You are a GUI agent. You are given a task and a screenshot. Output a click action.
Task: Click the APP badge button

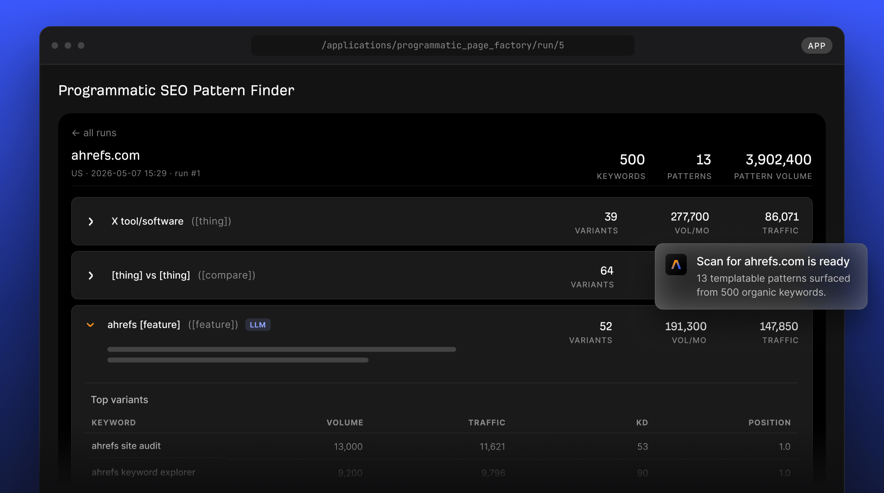tap(816, 46)
